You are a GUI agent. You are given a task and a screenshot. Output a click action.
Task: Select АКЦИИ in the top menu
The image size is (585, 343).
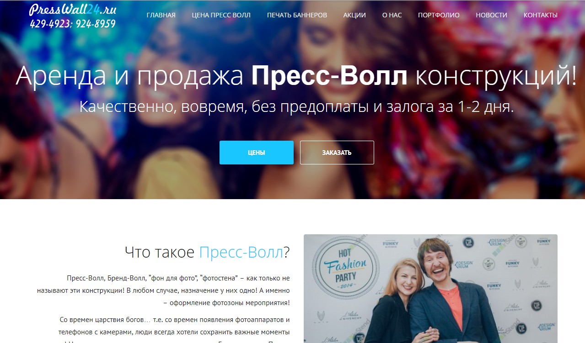click(354, 15)
